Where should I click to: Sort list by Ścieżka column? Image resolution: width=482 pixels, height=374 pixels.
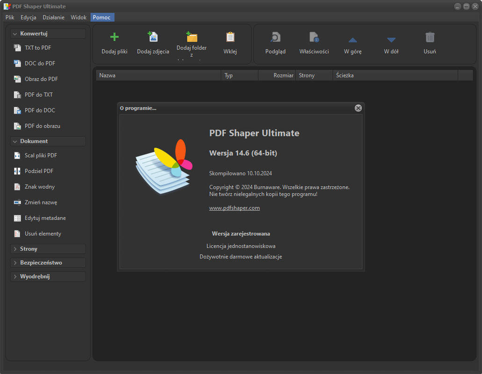point(396,75)
